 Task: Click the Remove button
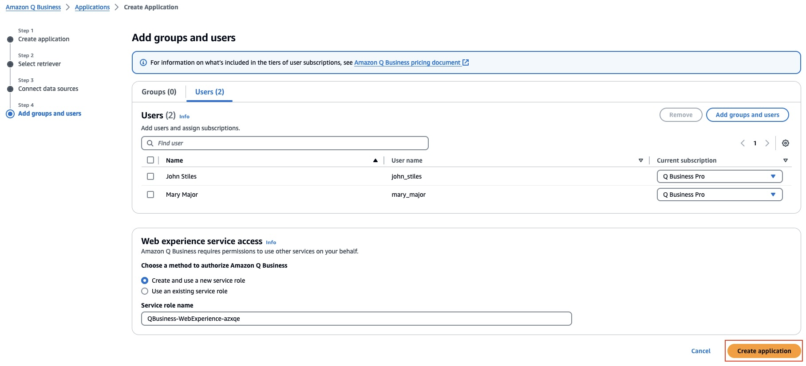click(x=681, y=115)
